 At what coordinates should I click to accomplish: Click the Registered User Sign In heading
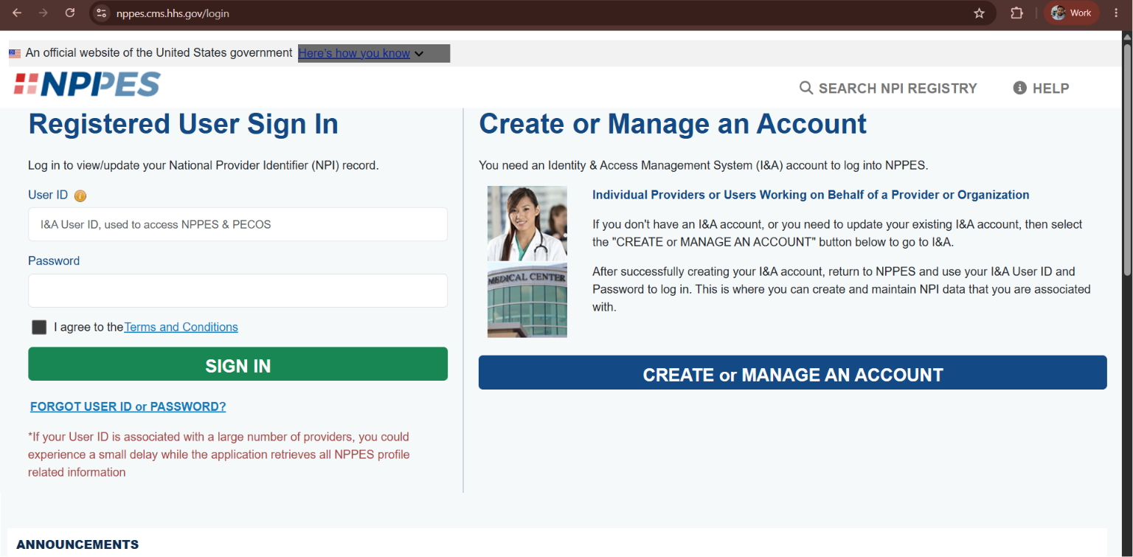click(x=183, y=124)
